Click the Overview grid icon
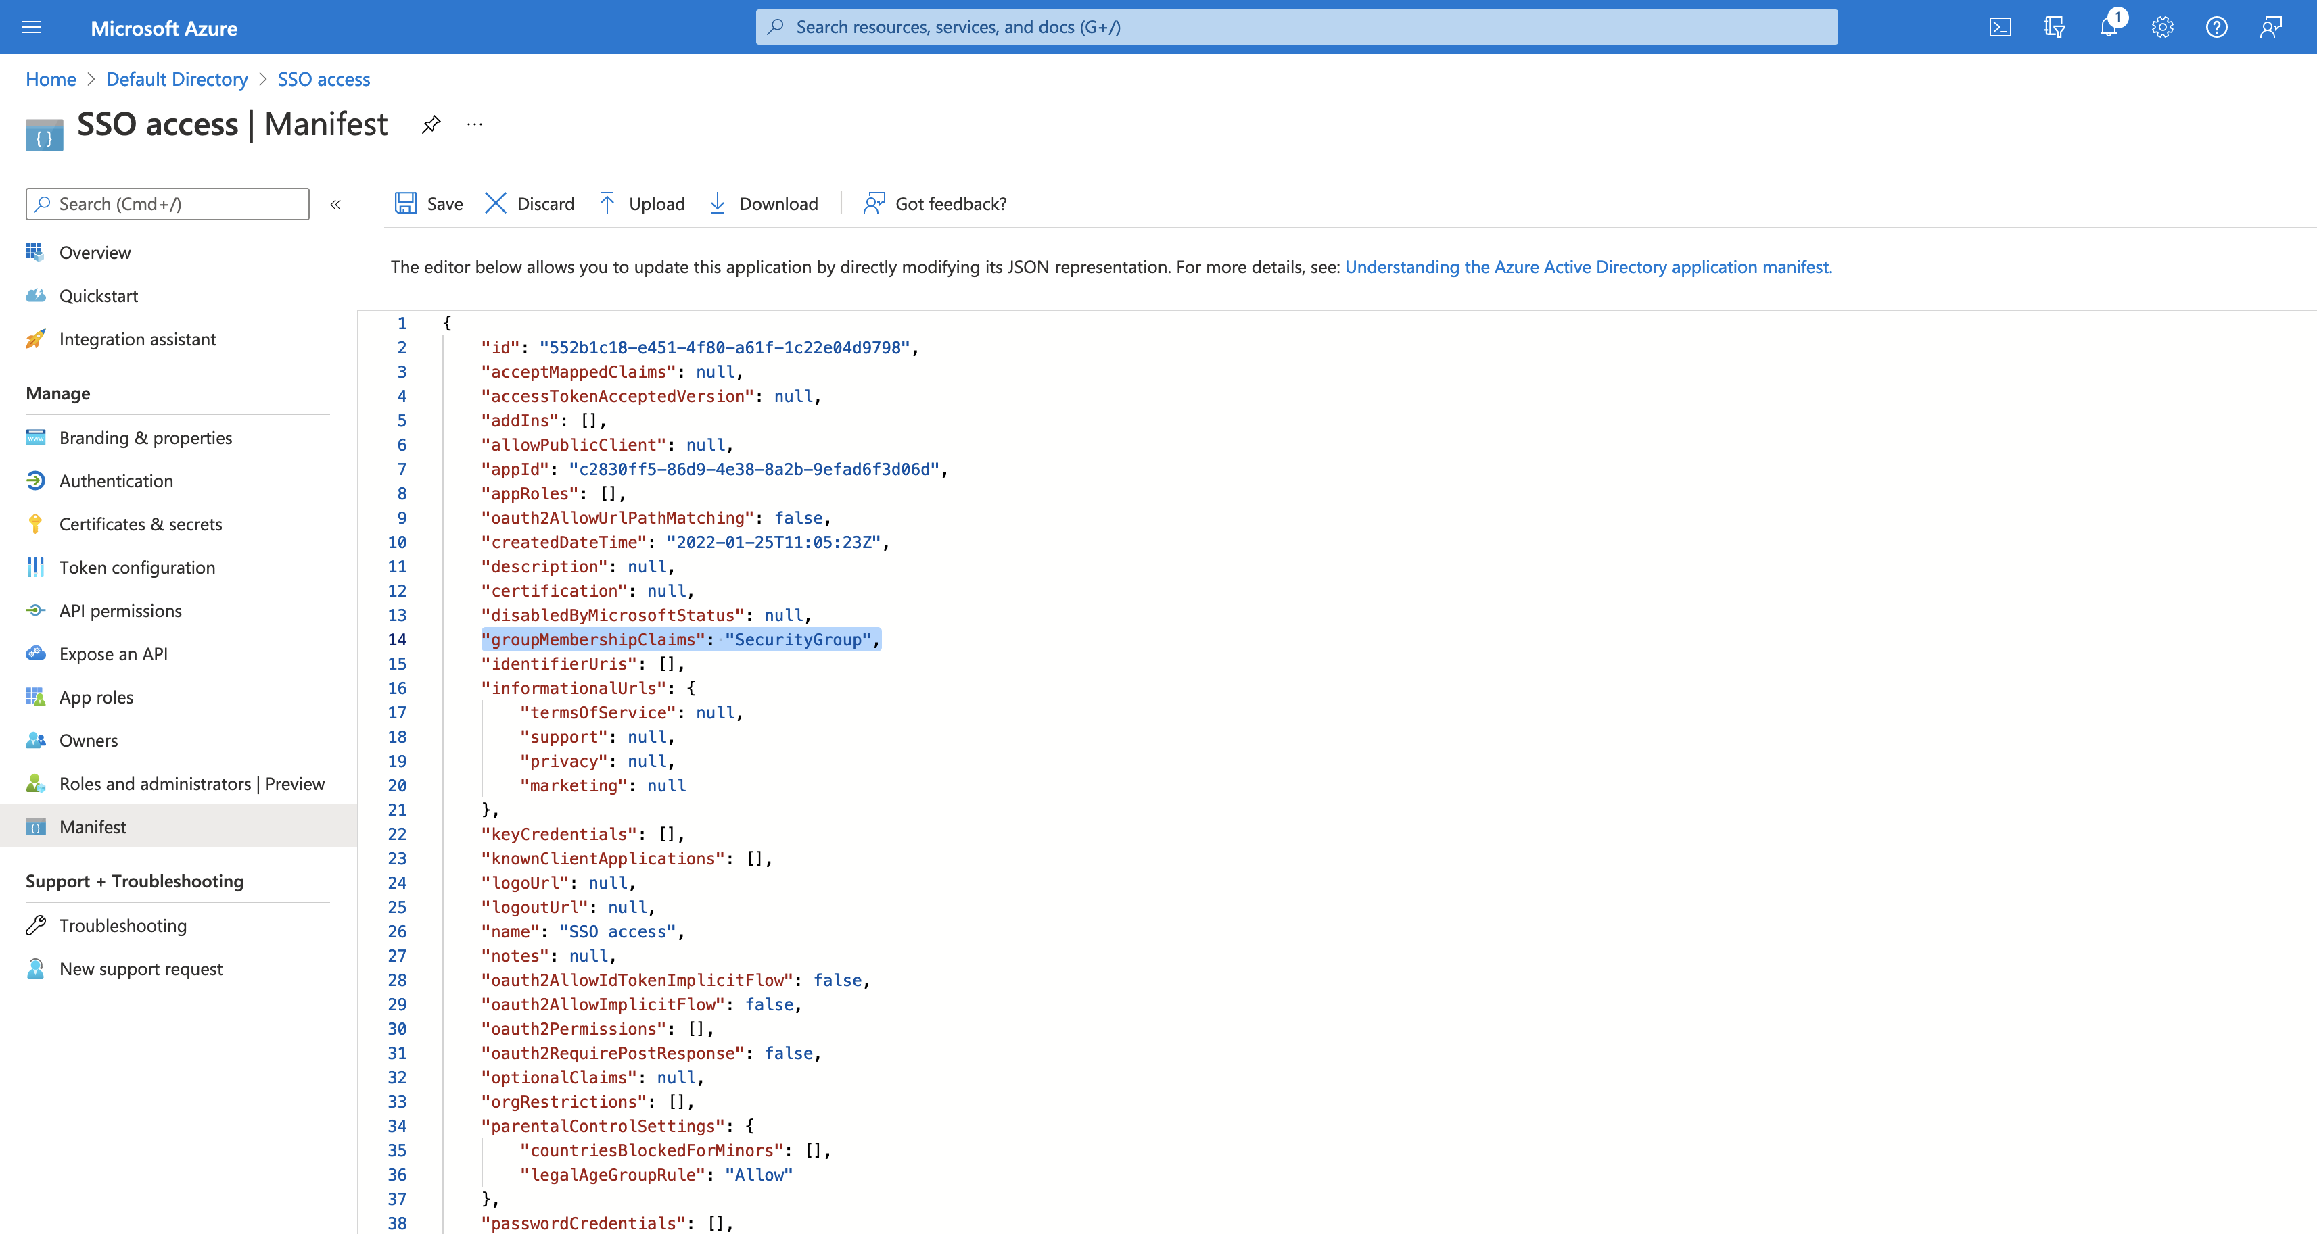 click(x=35, y=253)
